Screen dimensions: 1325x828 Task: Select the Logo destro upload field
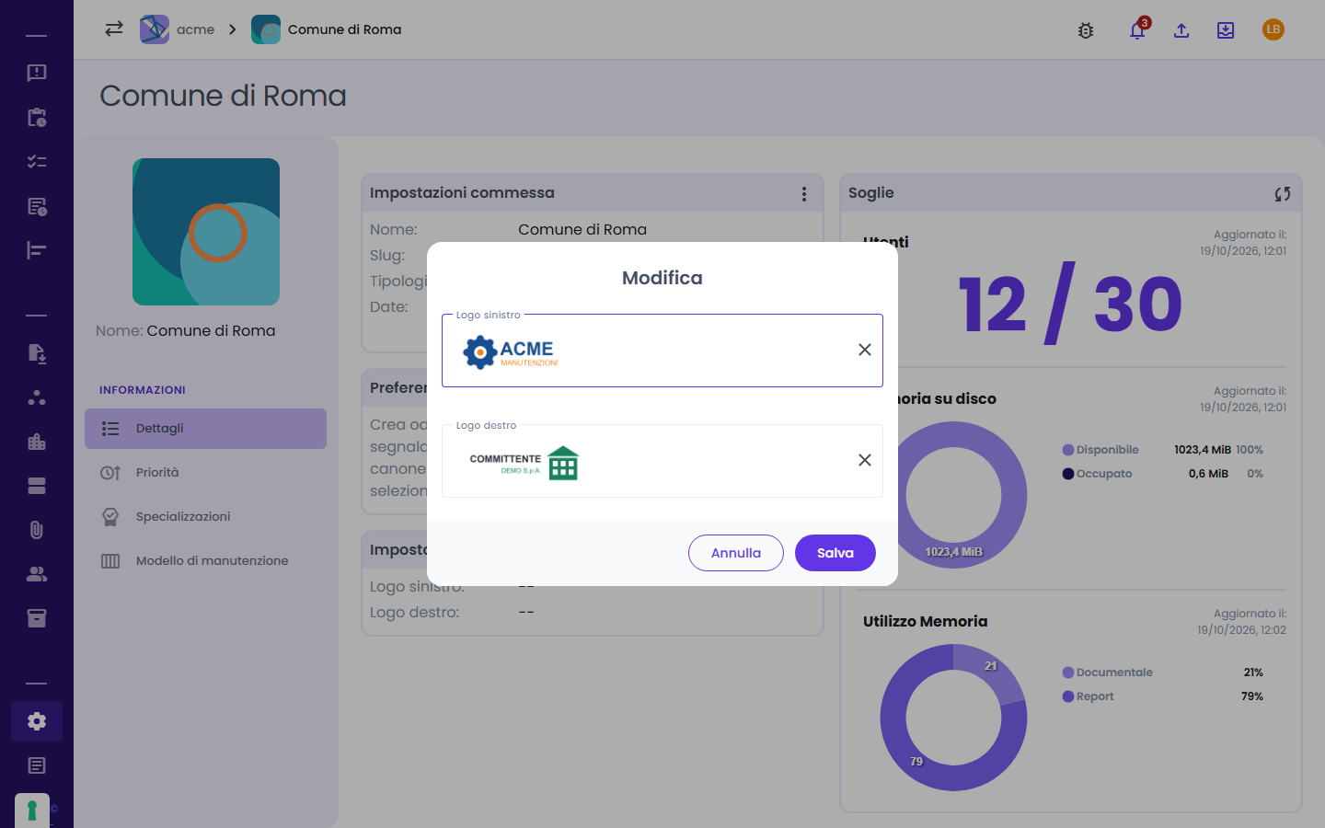[662, 461]
